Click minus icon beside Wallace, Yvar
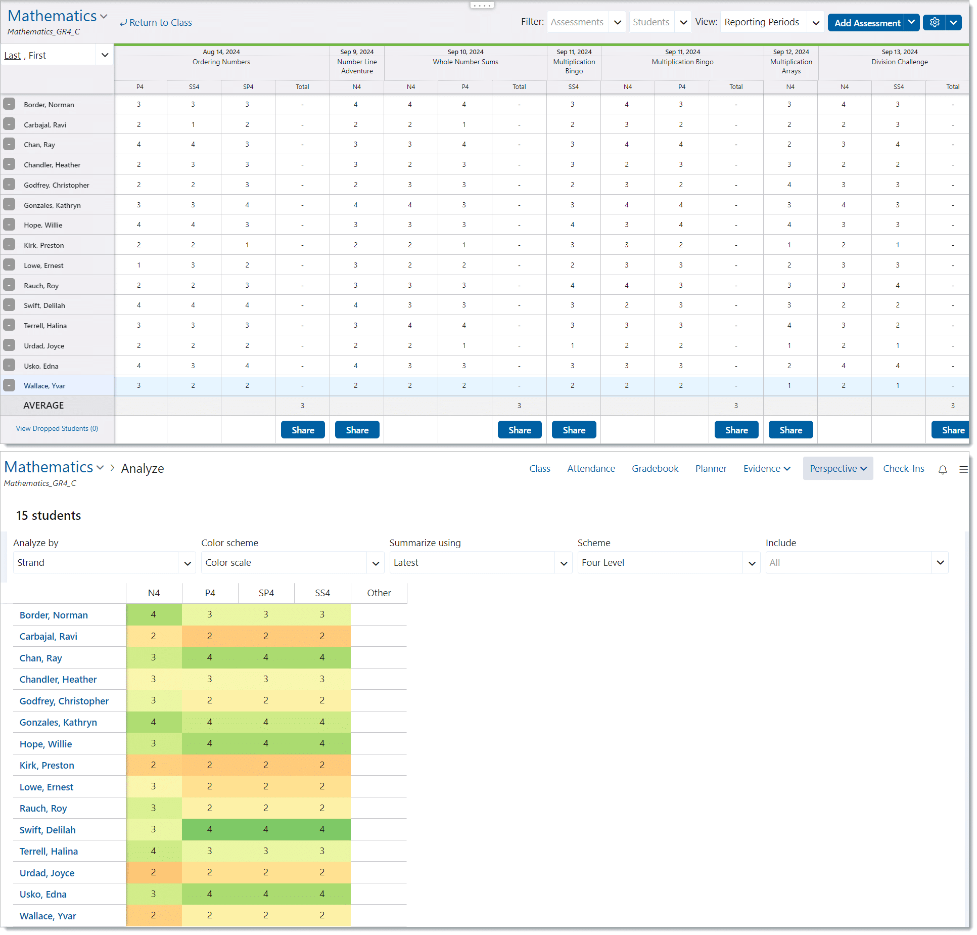This screenshot has height=935, width=977. pyautogui.click(x=9, y=385)
